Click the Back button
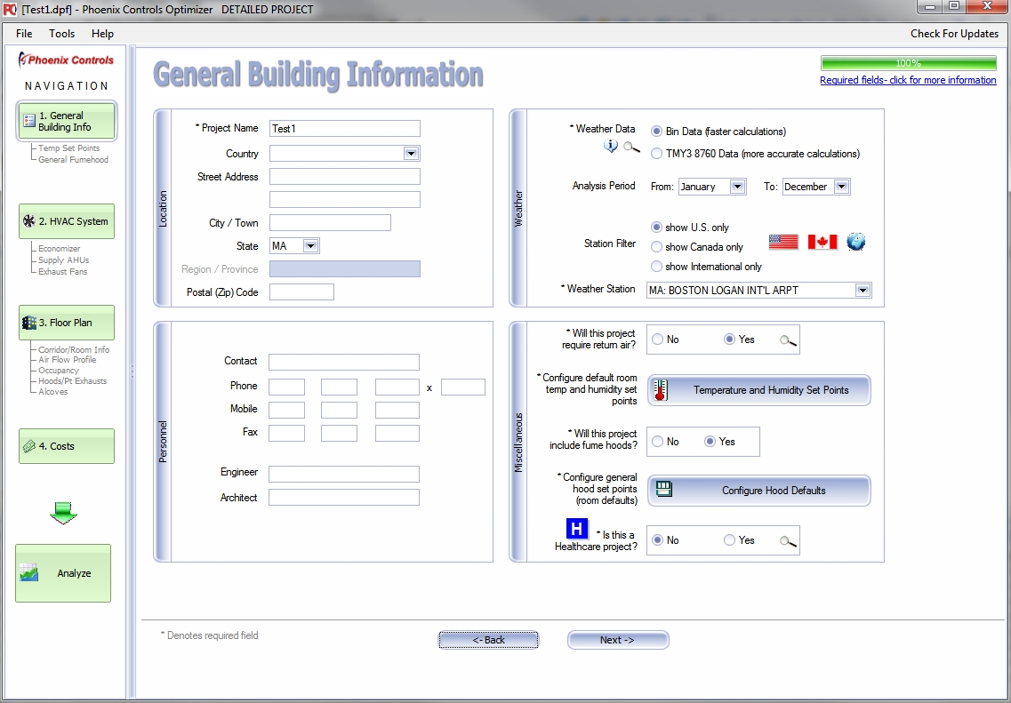 (x=488, y=640)
